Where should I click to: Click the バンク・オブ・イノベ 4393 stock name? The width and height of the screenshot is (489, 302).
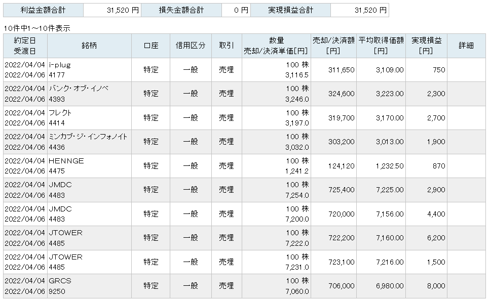[79, 94]
